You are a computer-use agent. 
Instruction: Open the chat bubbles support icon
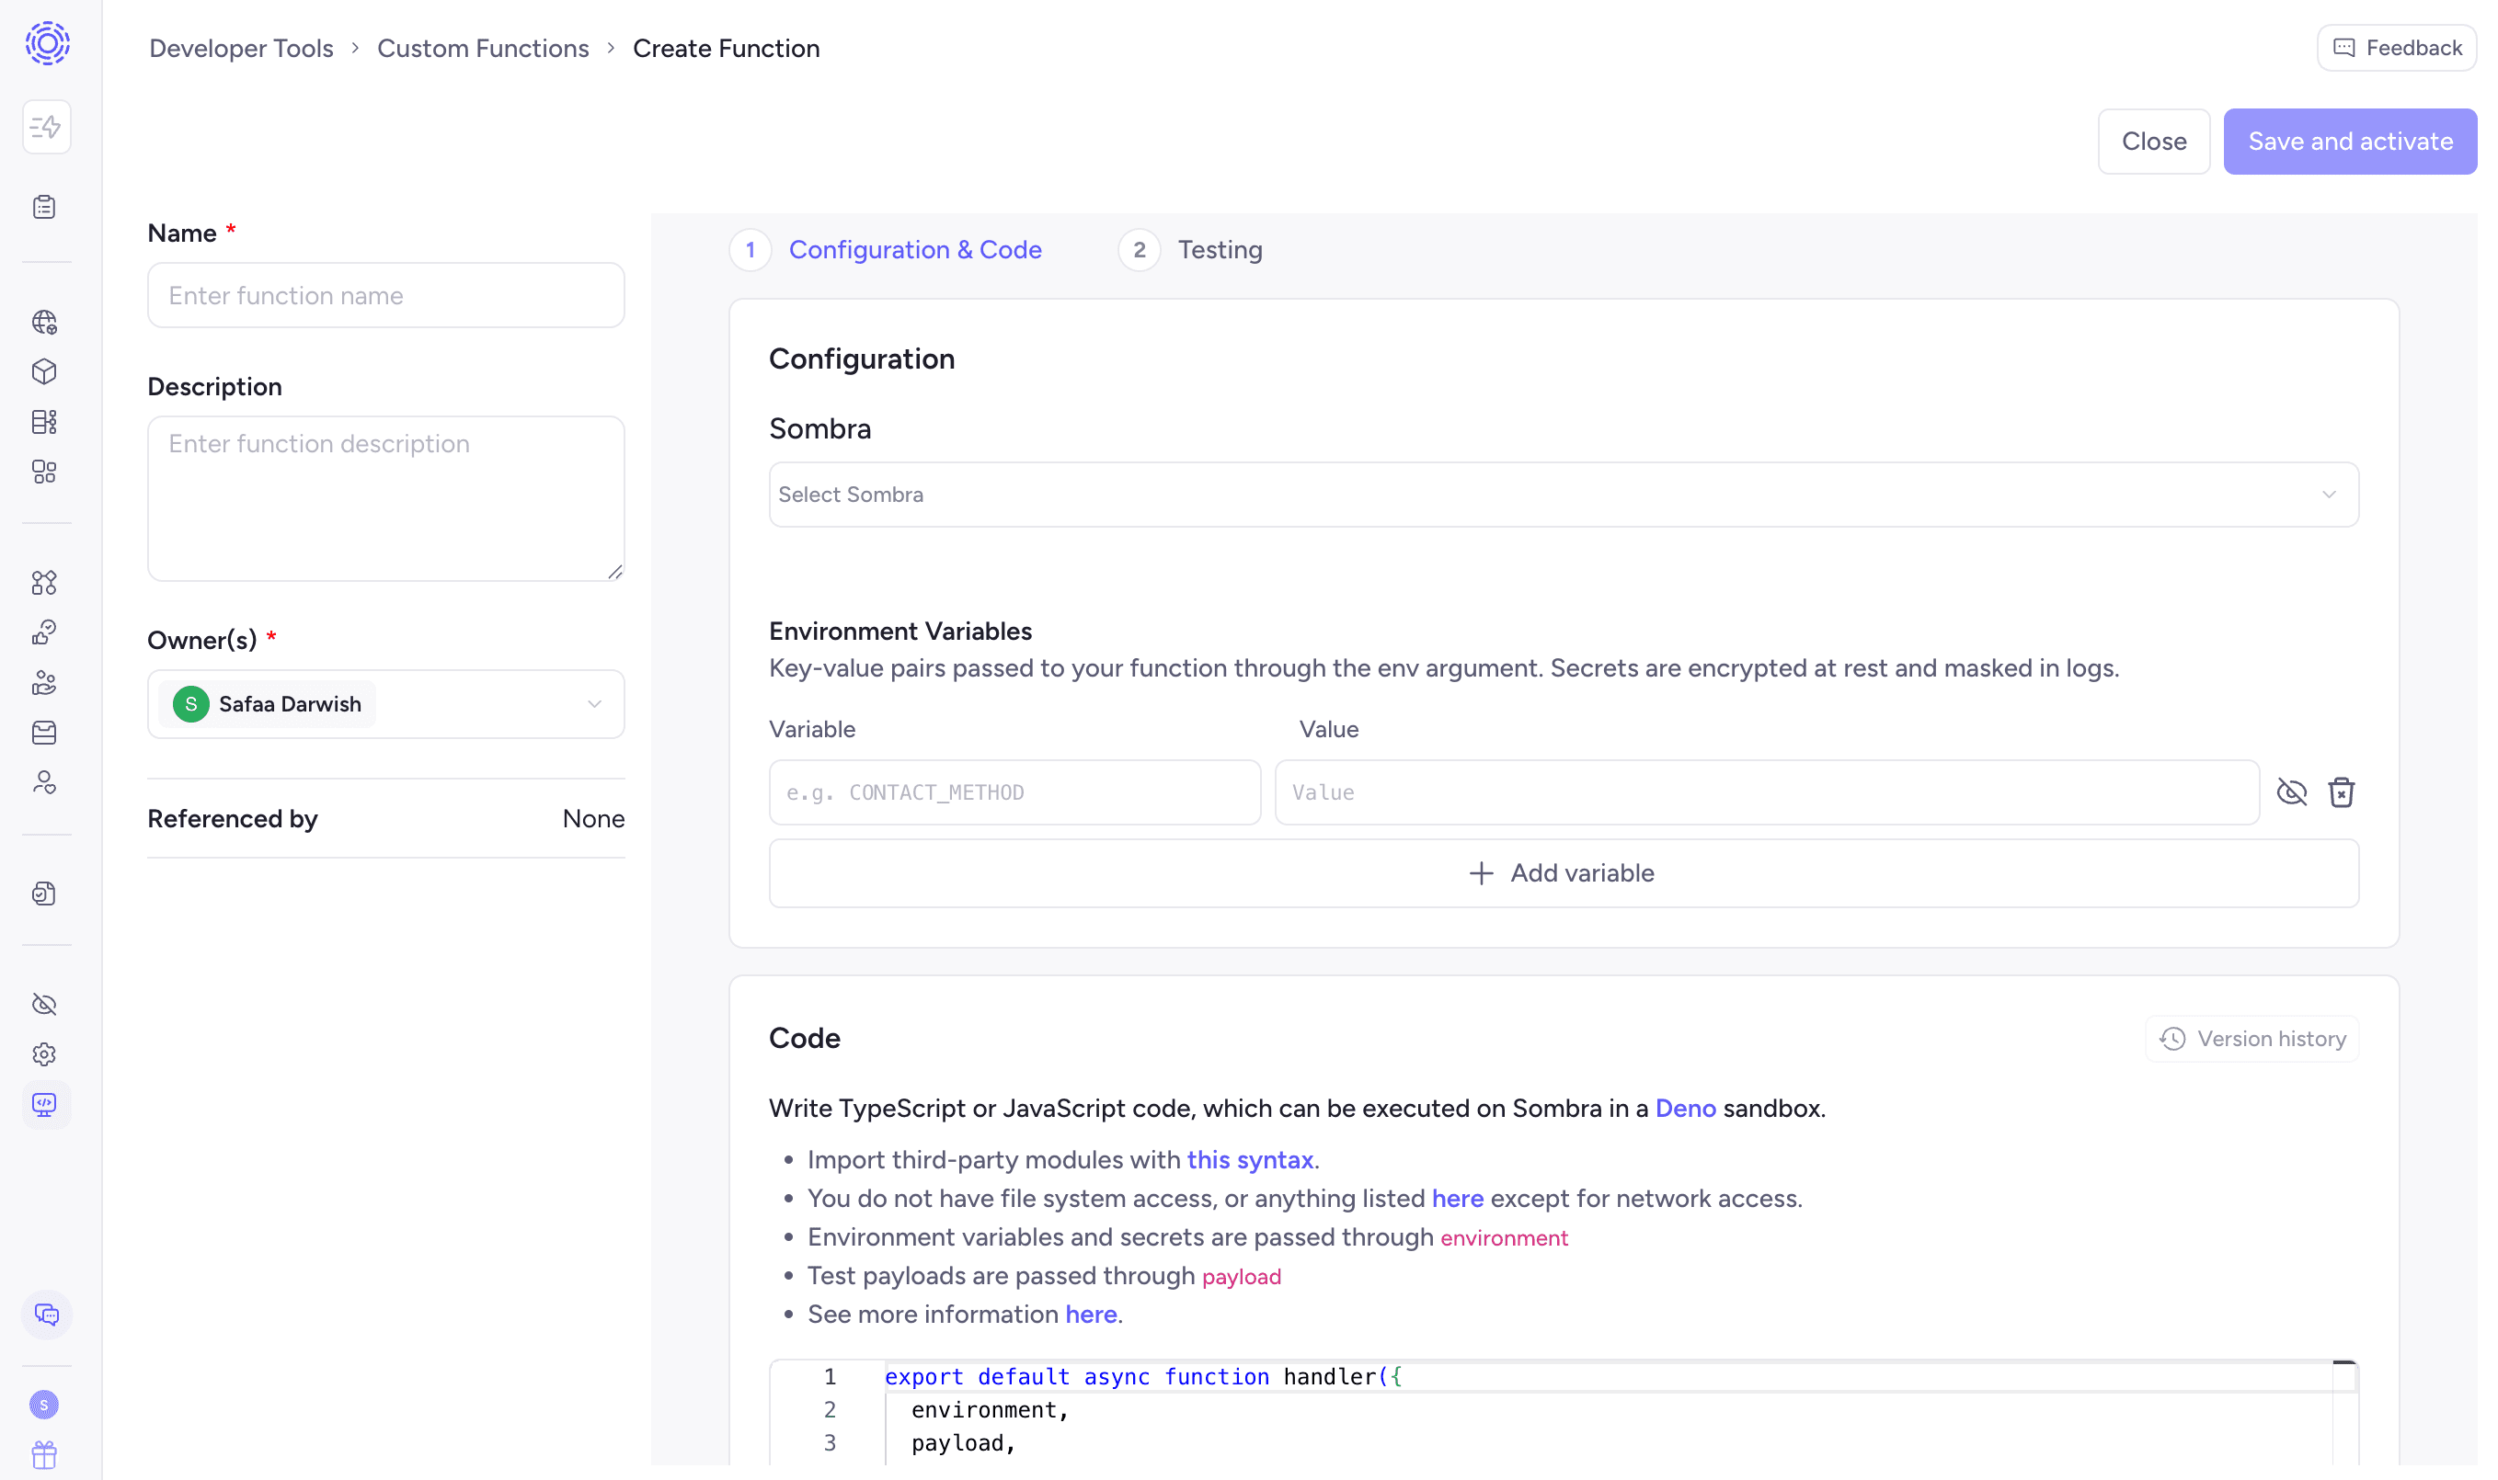point(47,1315)
